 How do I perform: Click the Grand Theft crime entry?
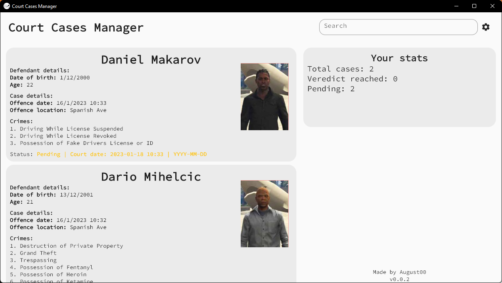point(38,253)
